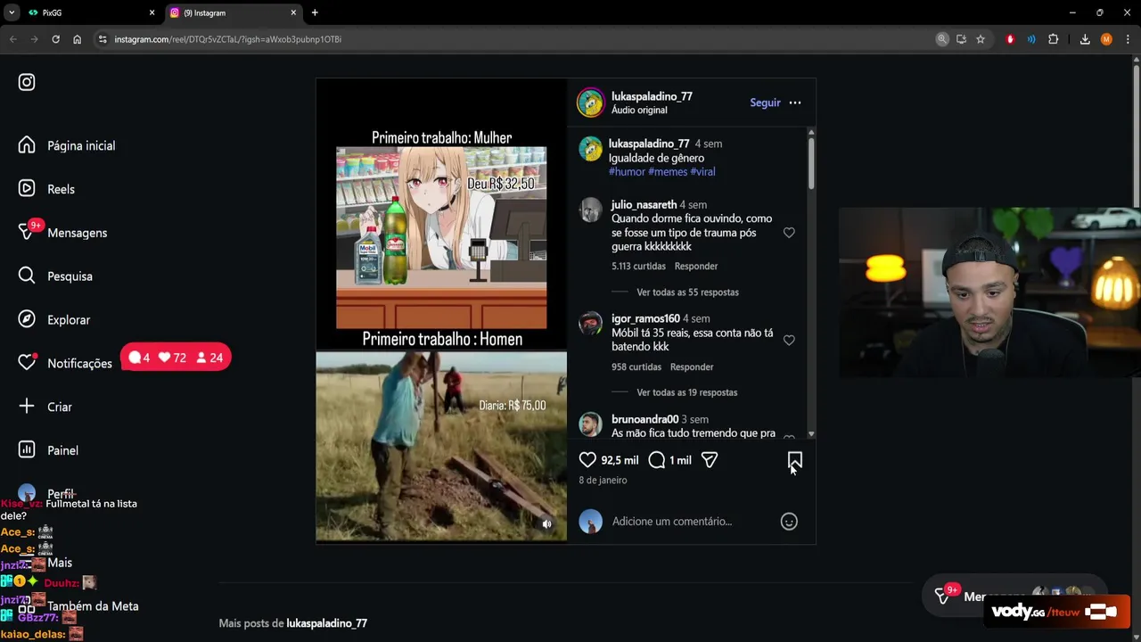
Task: Select the Instagram browser tab
Action: click(x=234, y=12)
